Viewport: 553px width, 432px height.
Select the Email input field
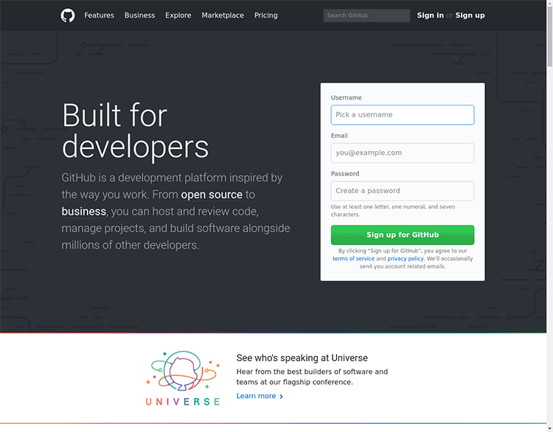pyautogui.click(x=403, y=153)
